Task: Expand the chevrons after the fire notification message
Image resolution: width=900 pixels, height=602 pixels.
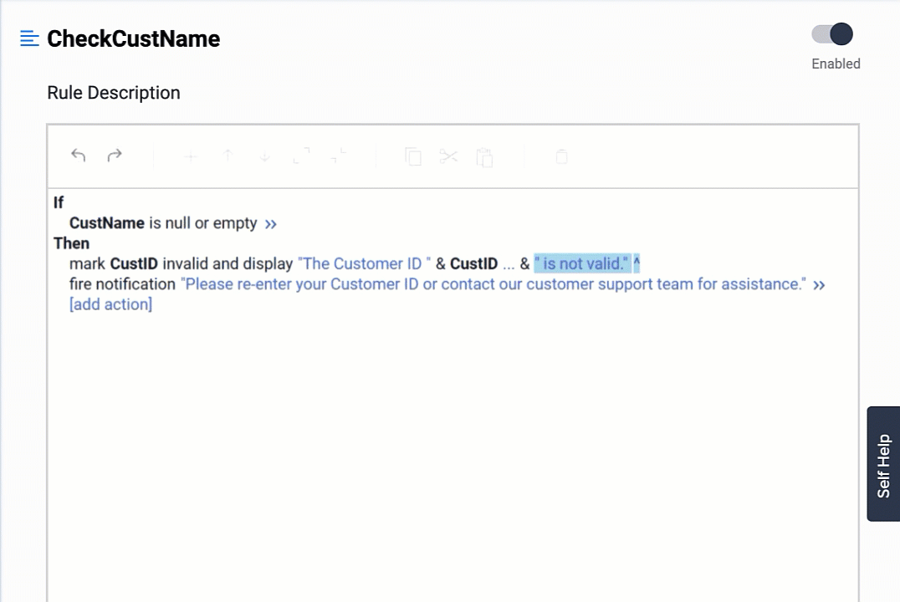Action: 819,284
